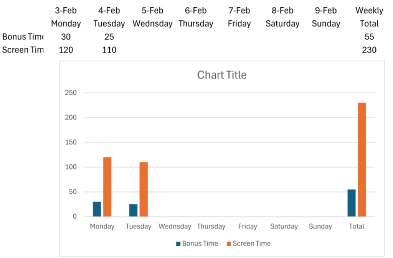The image size is (393, 258).
Task: Select Tuesday's blue Bonus Time bar
Action: pos(133,210)
